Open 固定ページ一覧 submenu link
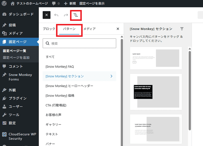This screenshot has height=146, width=203. tap(15, 51)
